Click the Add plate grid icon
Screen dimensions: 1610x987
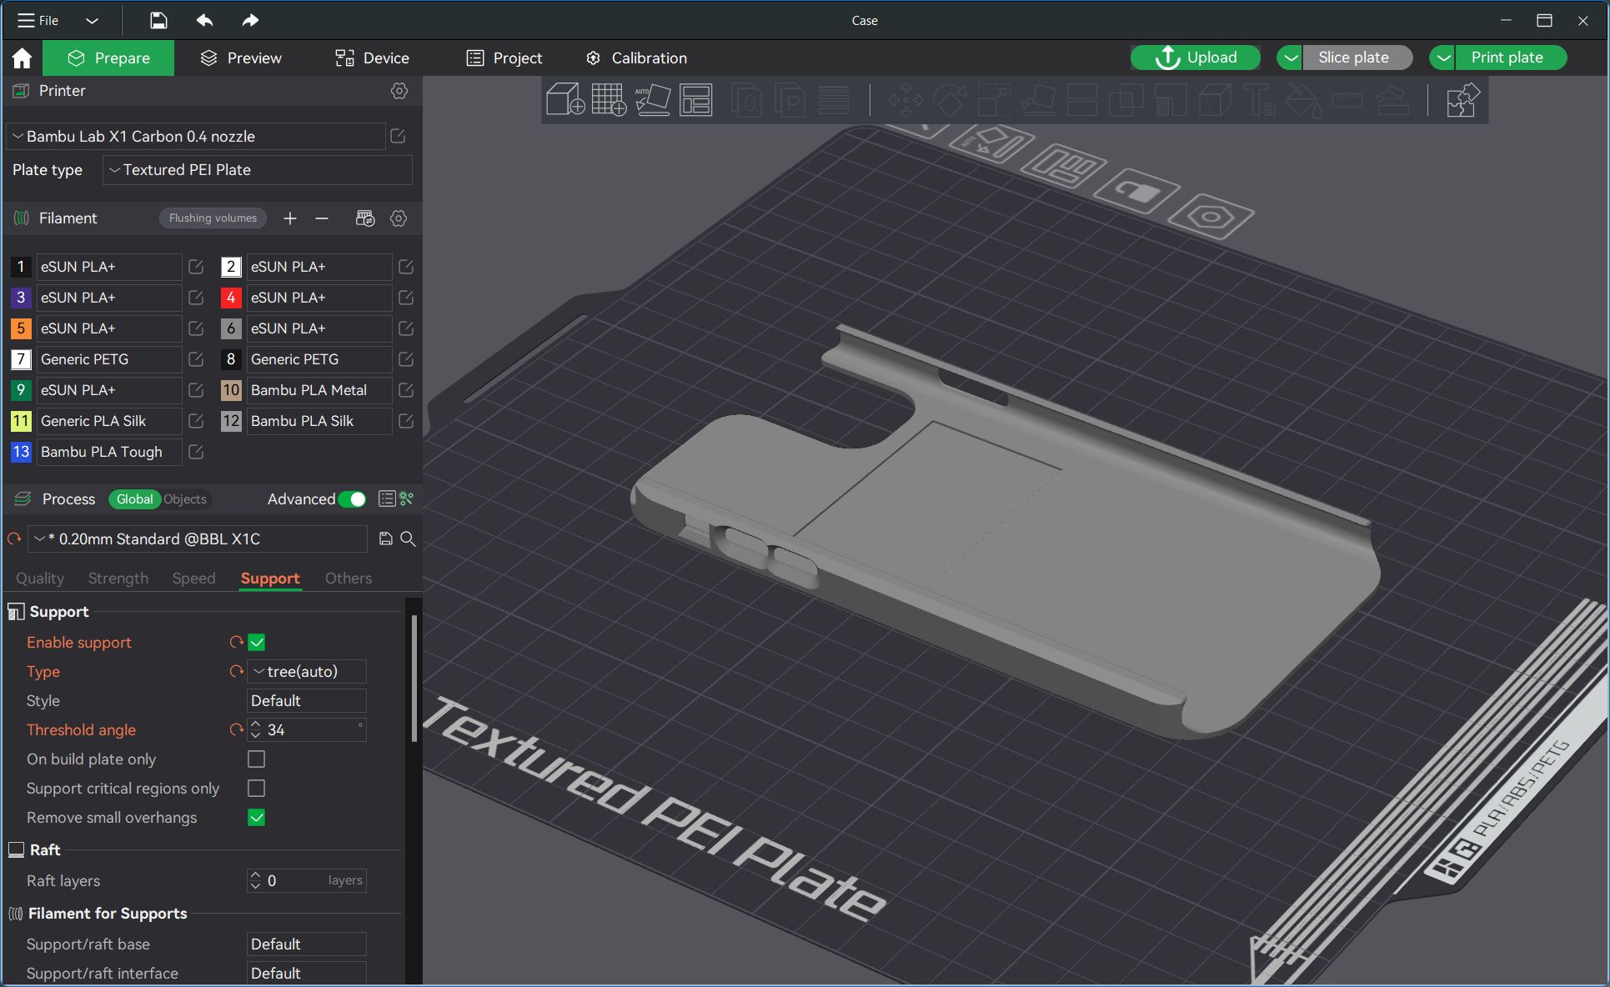coord(609,100)
